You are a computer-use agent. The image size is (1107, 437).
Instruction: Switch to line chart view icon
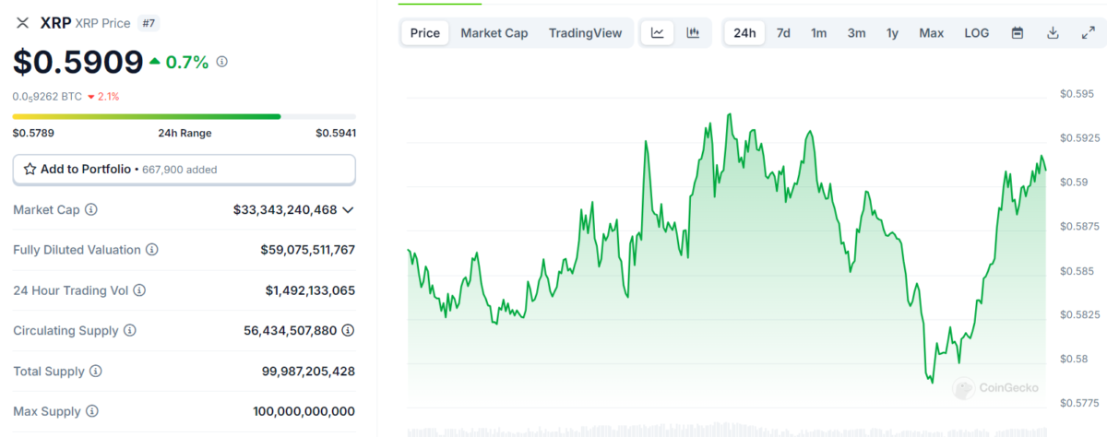(658, 33)
